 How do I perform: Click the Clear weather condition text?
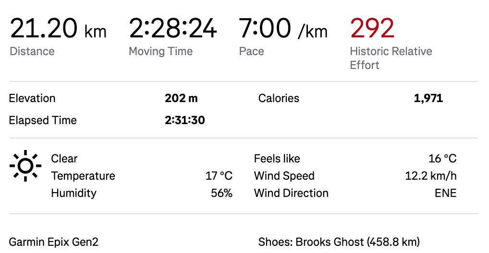coord(64,159)
